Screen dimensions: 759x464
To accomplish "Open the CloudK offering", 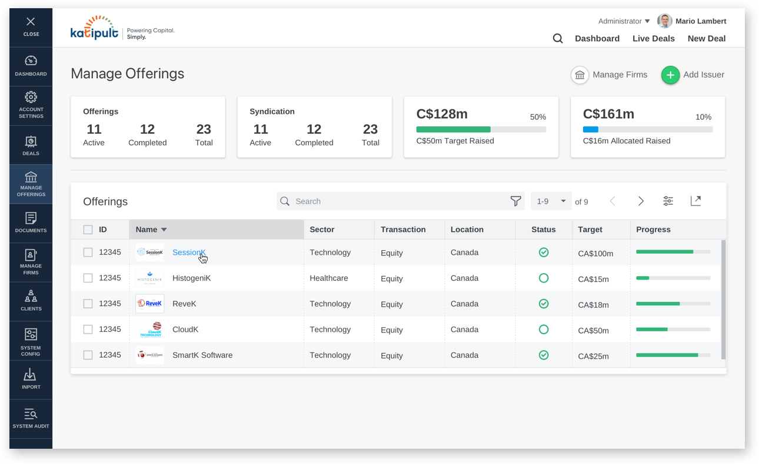I will [185, 329].
